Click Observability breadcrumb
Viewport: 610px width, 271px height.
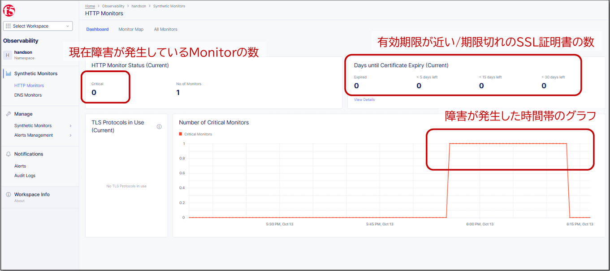tap(113, 6)
